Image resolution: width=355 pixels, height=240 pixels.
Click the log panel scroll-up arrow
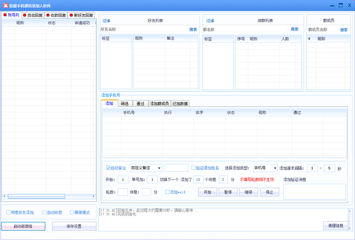[x=350, y=211]
